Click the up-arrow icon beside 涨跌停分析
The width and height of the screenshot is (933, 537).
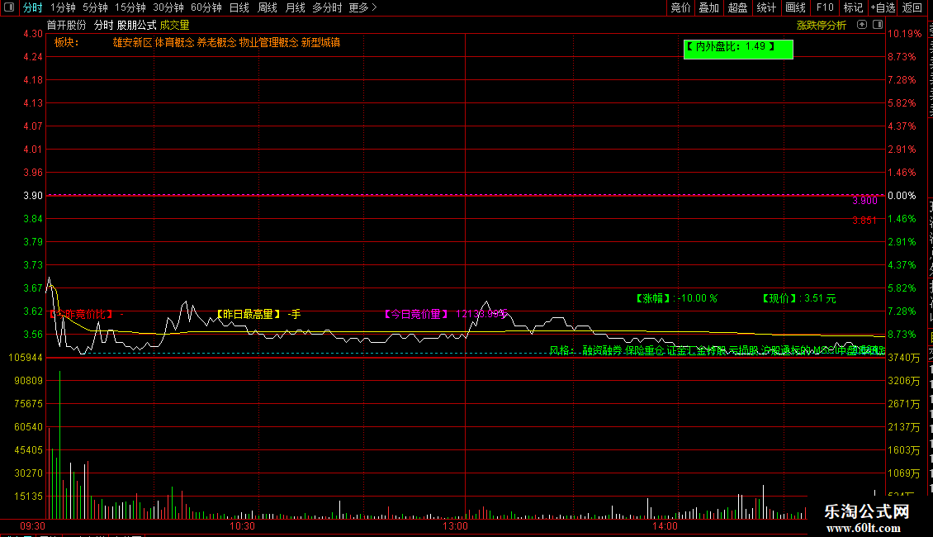pos(862,25)
